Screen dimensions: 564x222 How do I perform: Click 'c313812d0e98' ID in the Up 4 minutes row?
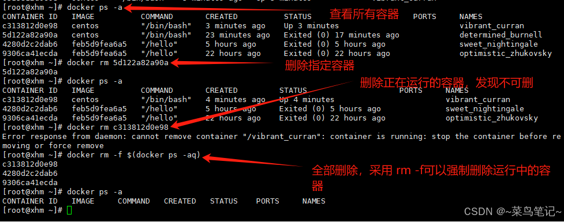(30, 100)
